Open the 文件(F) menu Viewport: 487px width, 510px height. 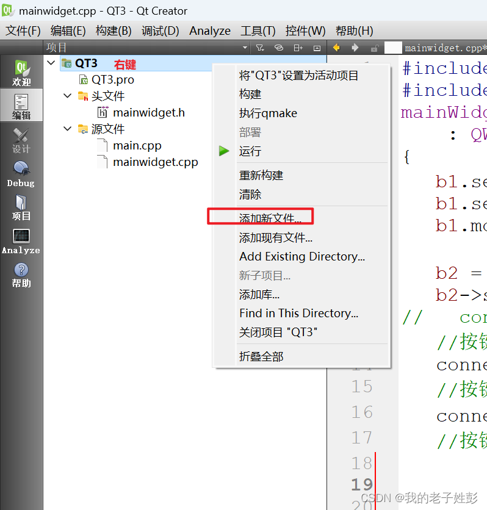[23, 31]
